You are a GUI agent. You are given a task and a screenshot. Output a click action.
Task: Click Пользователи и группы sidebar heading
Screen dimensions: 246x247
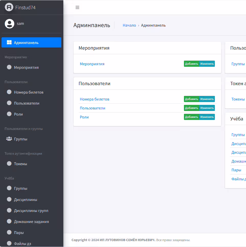pyautogui.click(x=24, y=129)
